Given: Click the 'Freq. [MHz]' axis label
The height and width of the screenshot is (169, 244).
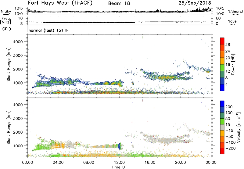Looking at the screenshot, I should (x=5, y=21).
